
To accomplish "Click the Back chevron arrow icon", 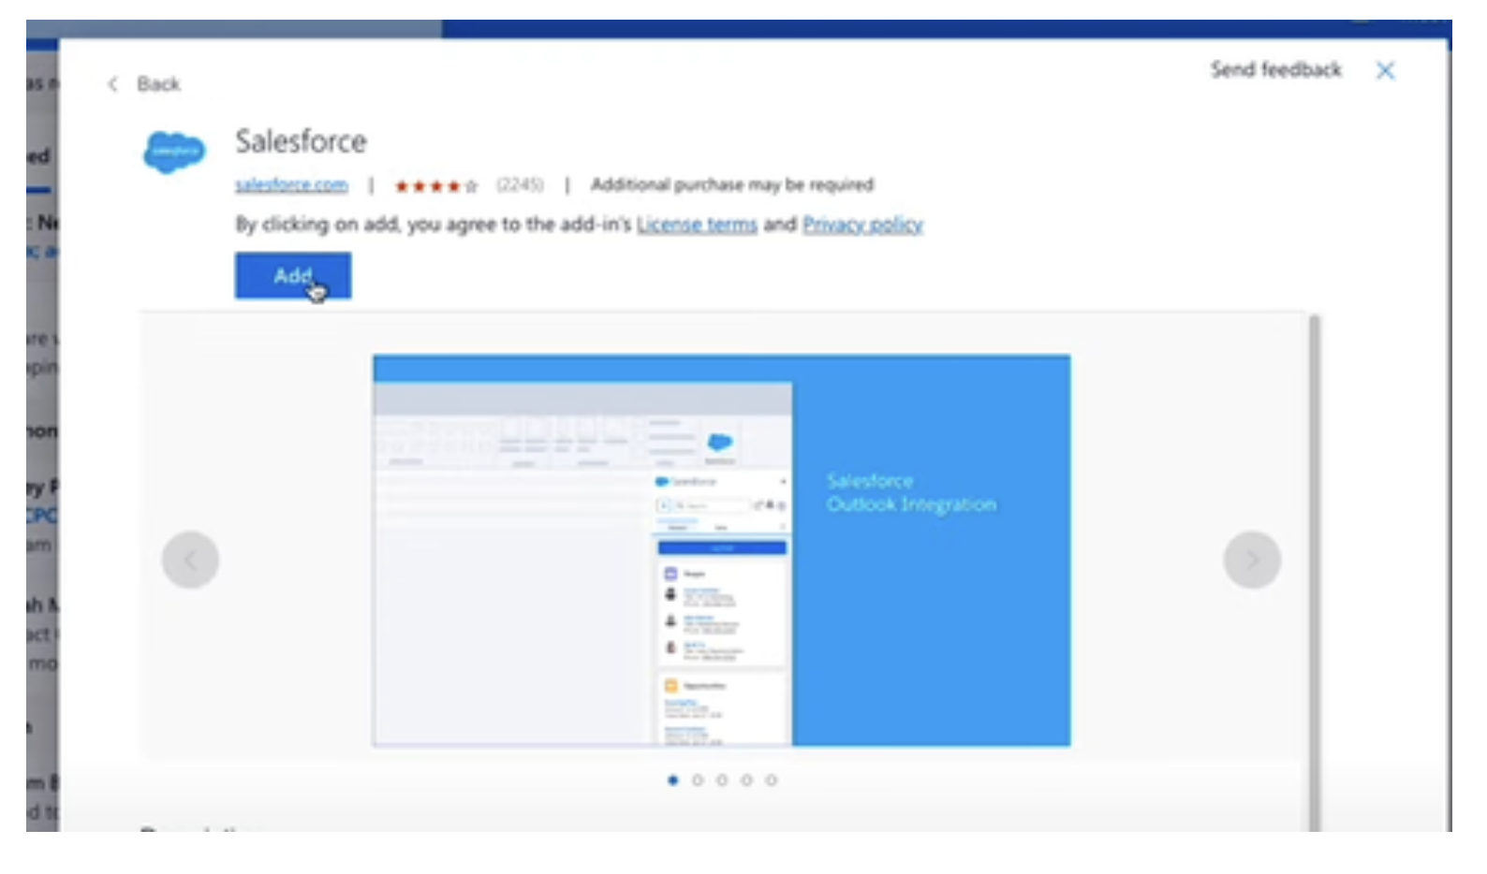I will (113, 84).
